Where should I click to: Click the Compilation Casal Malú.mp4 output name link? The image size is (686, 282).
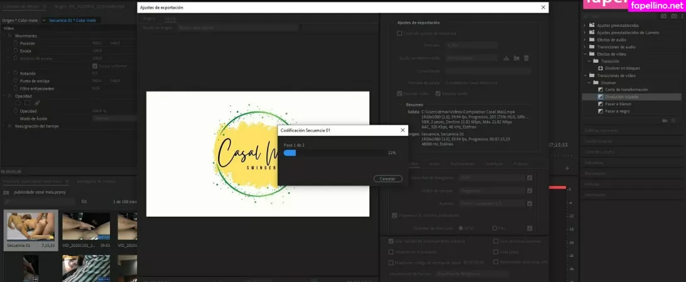tap(471, 83)
